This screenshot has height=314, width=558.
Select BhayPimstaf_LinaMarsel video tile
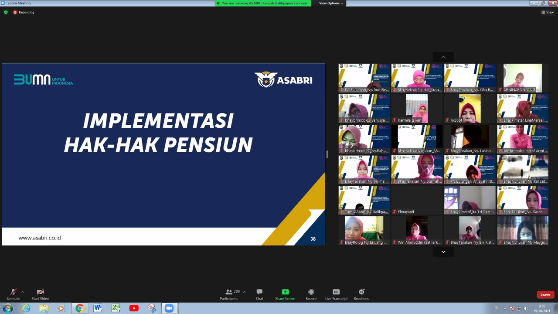click(523, 109)
